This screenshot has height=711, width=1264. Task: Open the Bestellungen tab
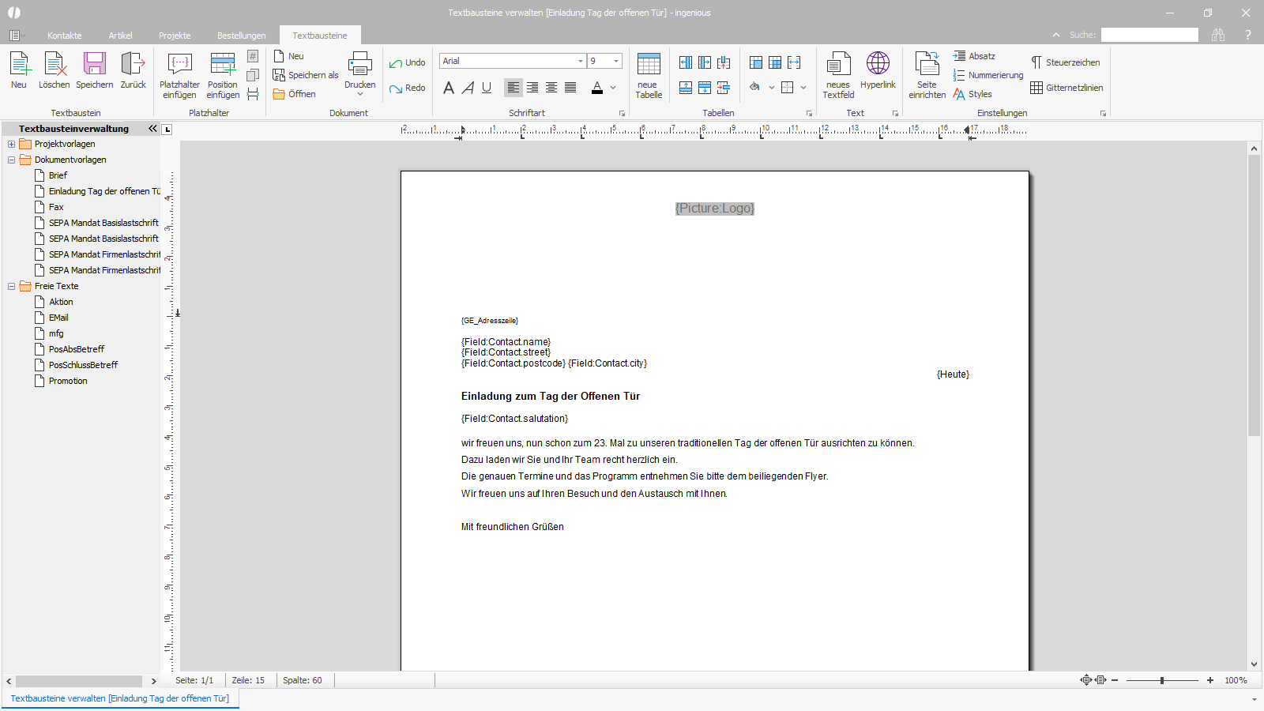tap(241, 36)
